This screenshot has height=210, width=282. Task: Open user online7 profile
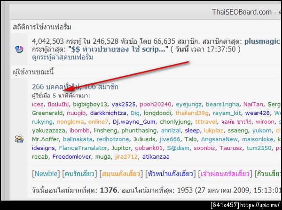98,122
